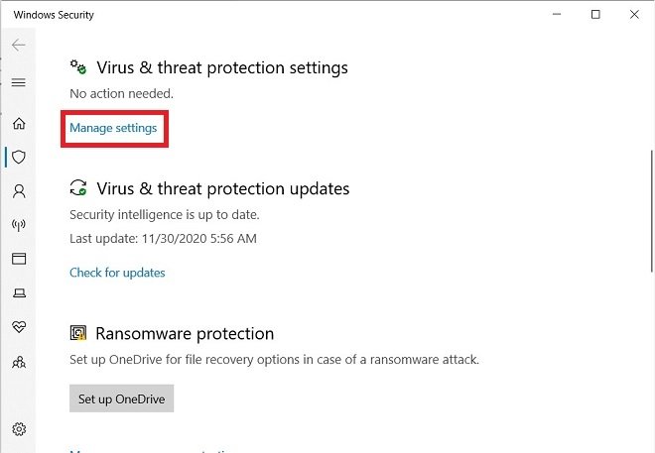Image resolution: width=655 pixels, height=453 pixels.
Task: Click the Virus & threat protection settings gear icon
Action: [78, 67]
